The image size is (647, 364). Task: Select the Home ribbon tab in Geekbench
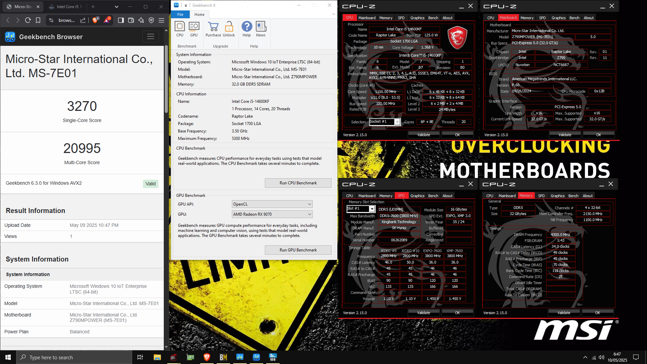199,14
